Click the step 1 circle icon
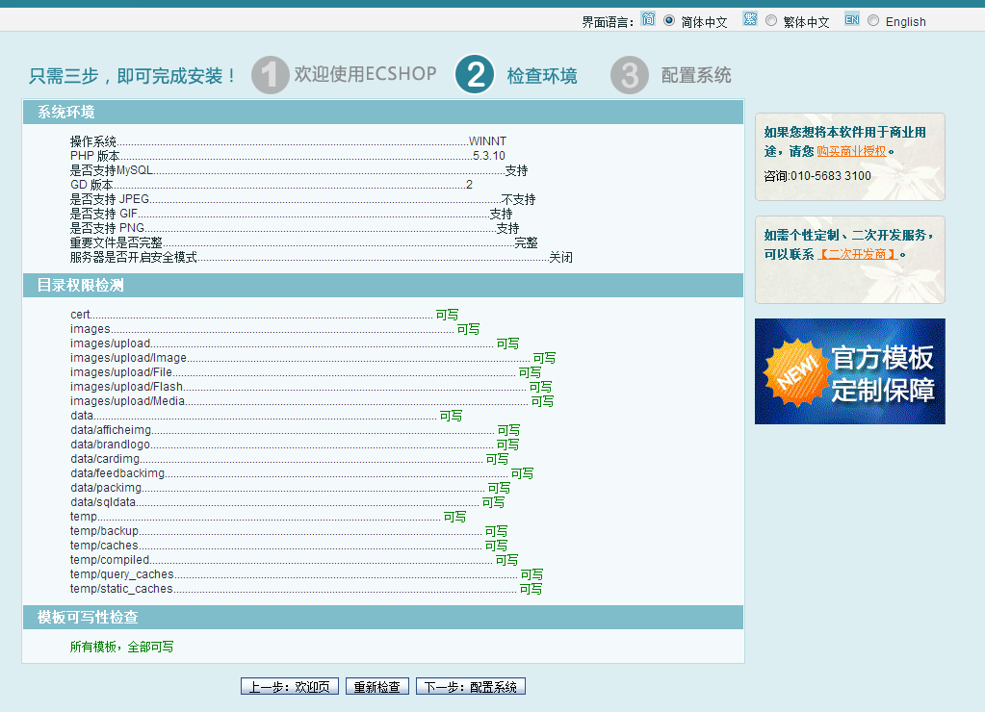This screenshot has width=985, height=712. pos(271,75)
